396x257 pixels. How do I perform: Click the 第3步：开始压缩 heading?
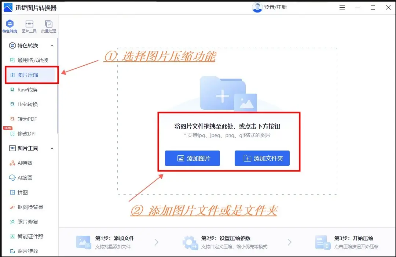pyautogui.click(x=354, y=238)
